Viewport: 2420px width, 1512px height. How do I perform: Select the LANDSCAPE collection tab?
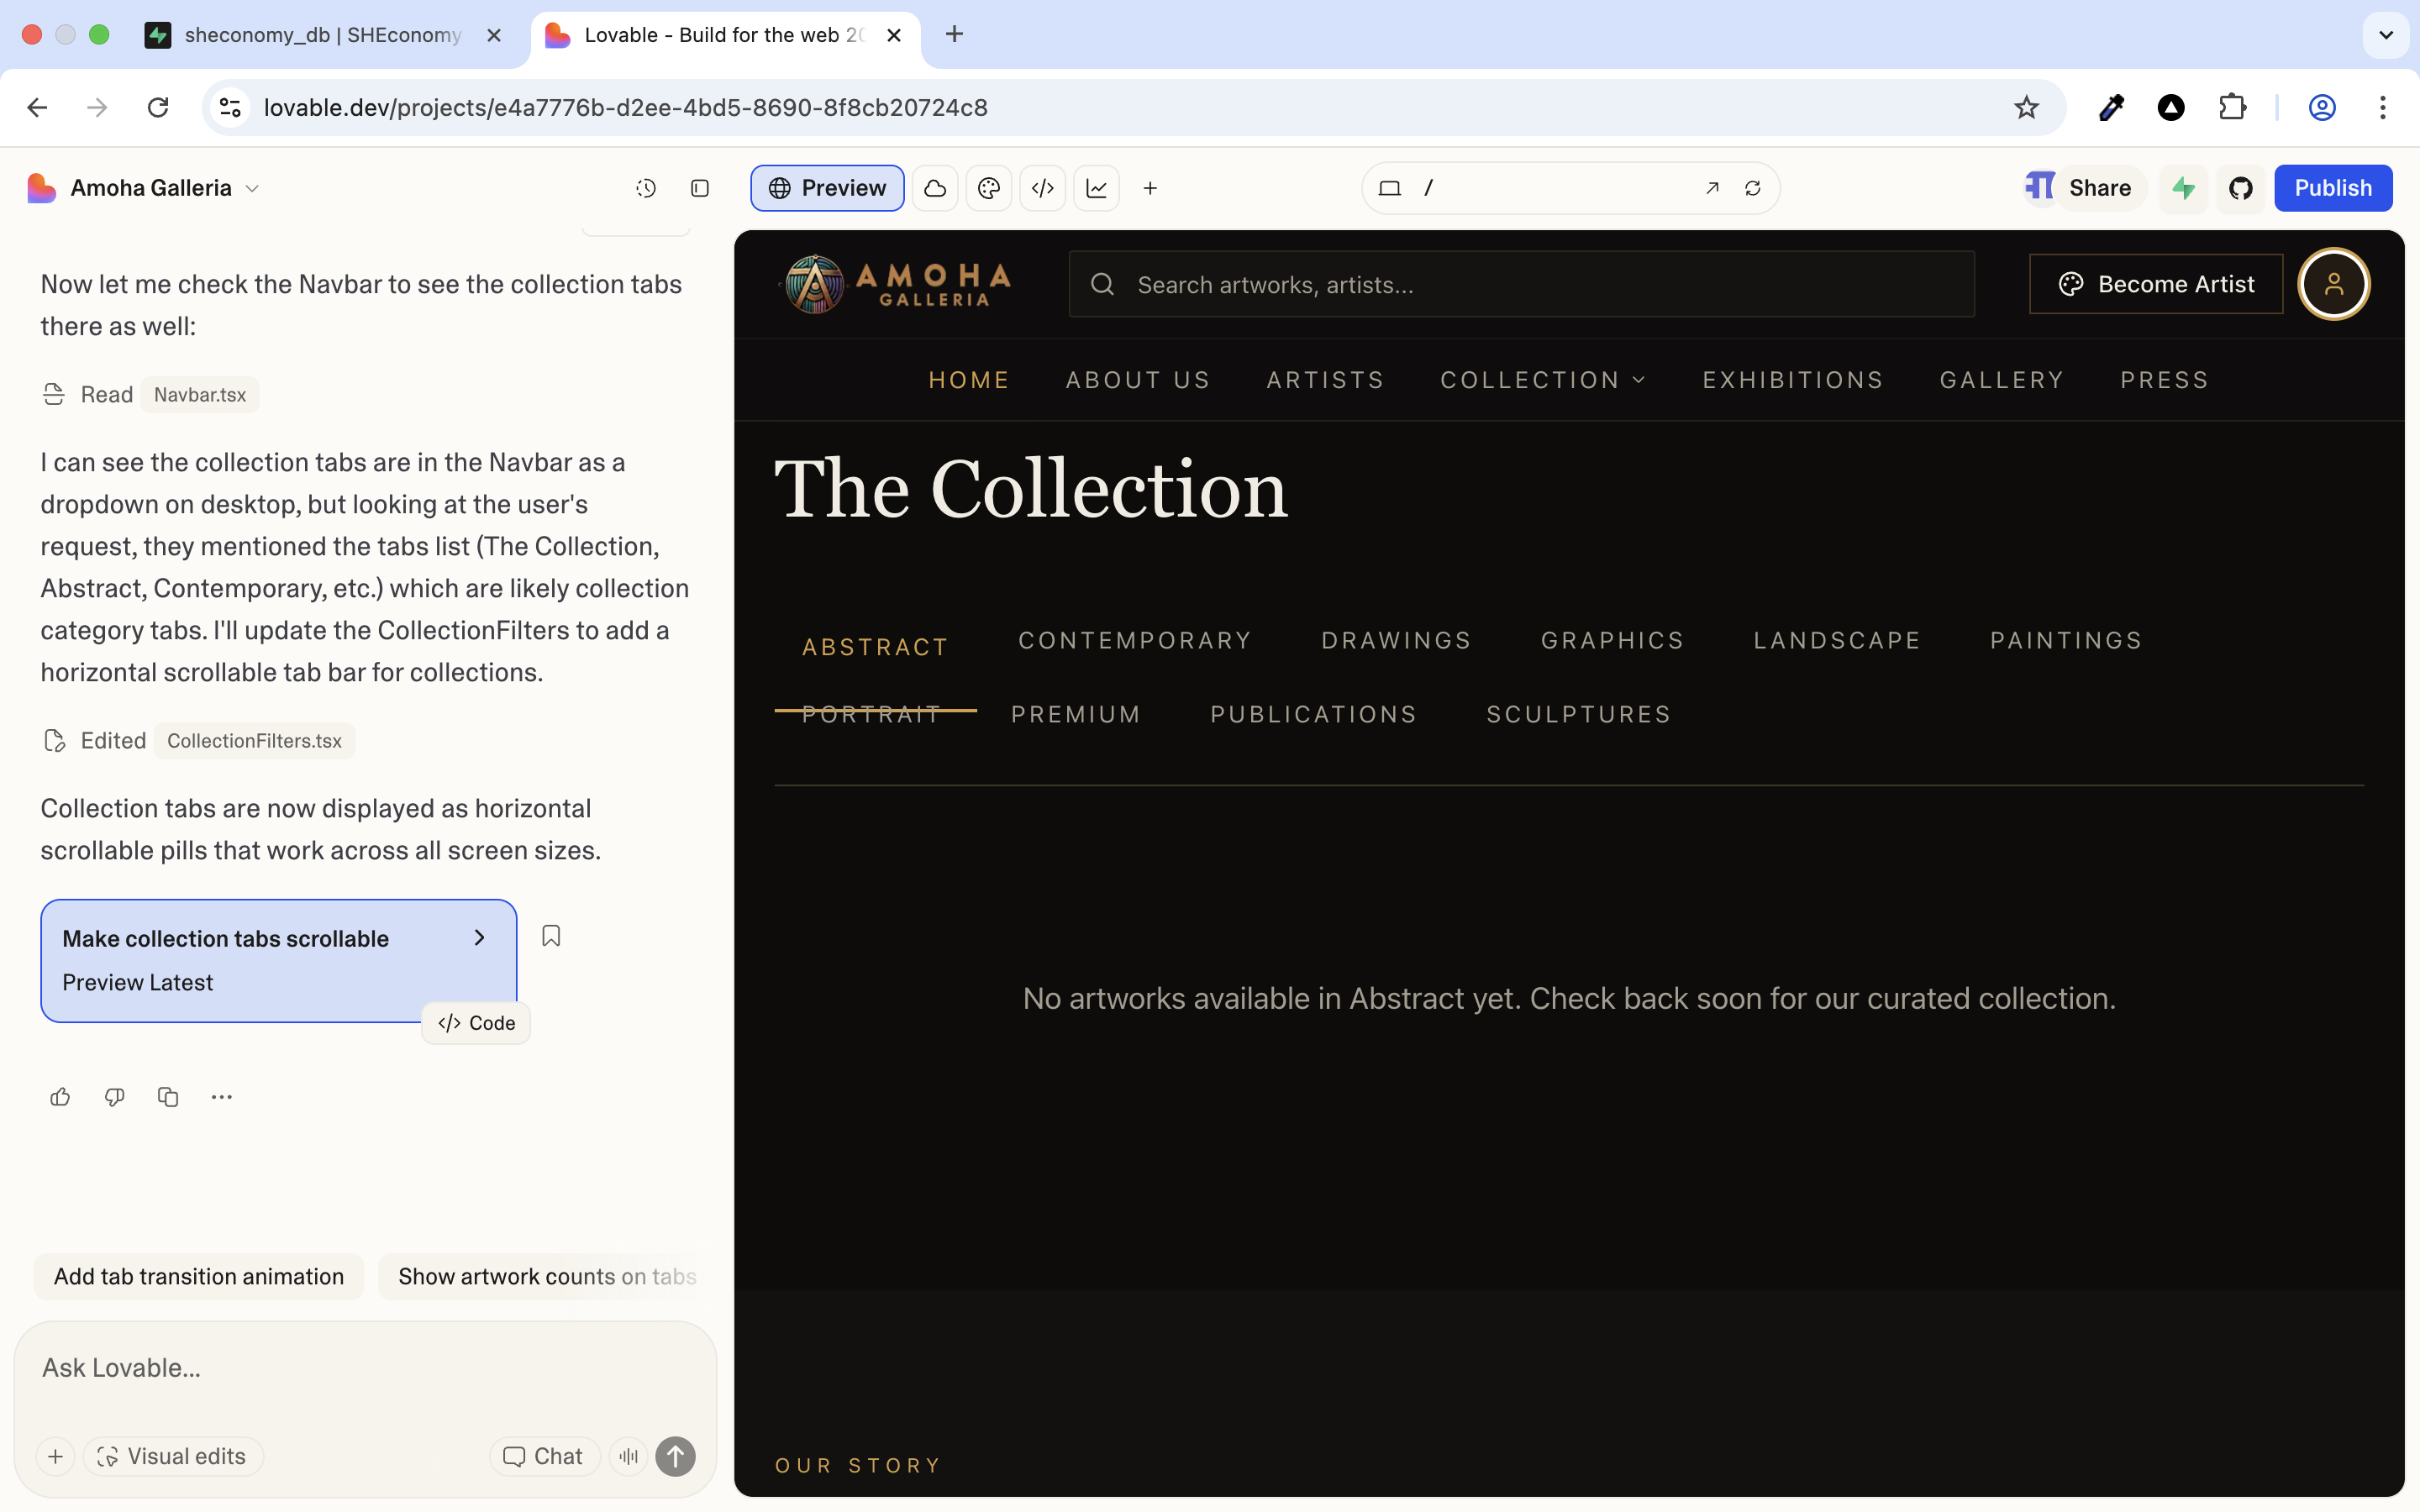coord(1837,640)
